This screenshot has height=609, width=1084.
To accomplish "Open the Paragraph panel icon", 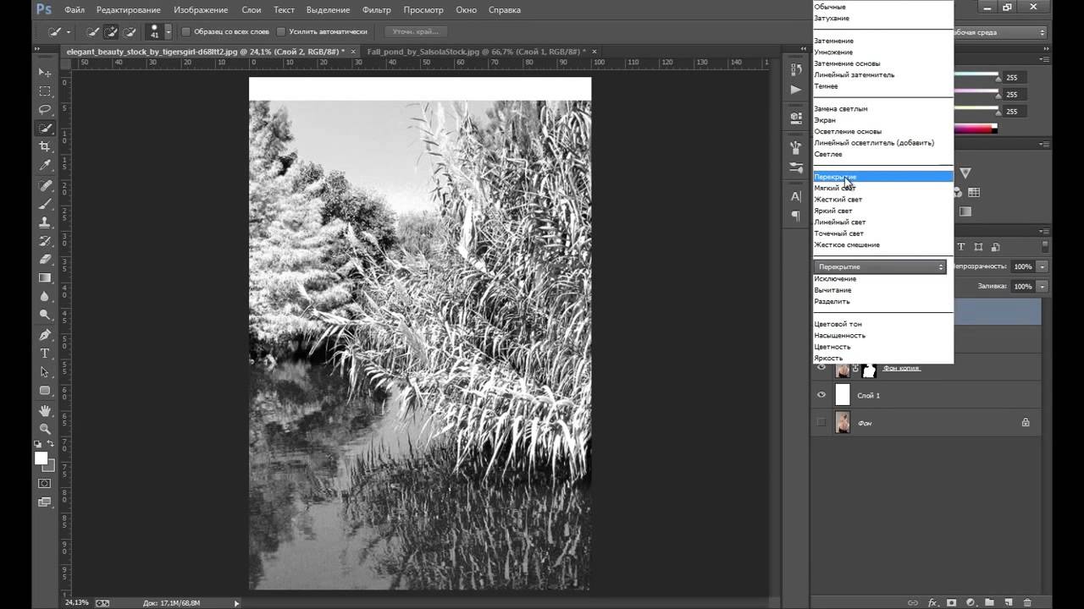I will point(795,217).
